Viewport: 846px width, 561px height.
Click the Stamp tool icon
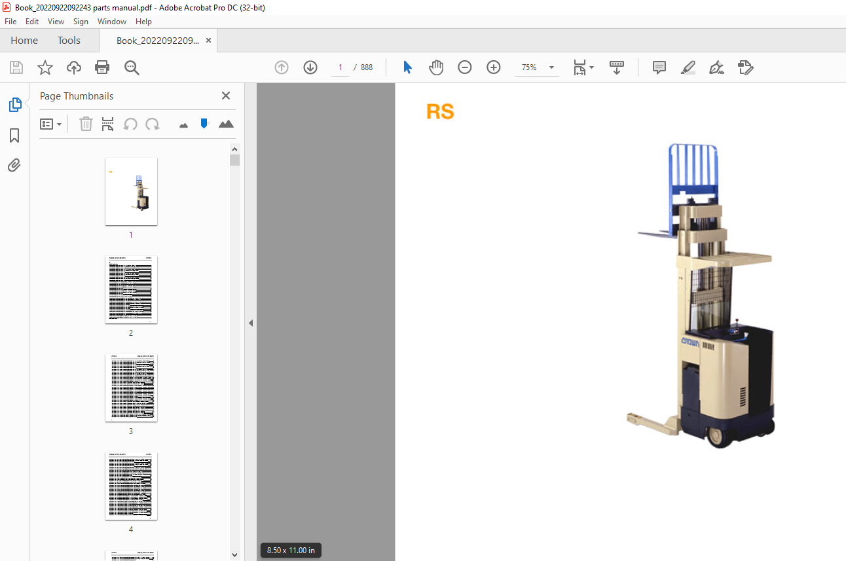[745, 67]
